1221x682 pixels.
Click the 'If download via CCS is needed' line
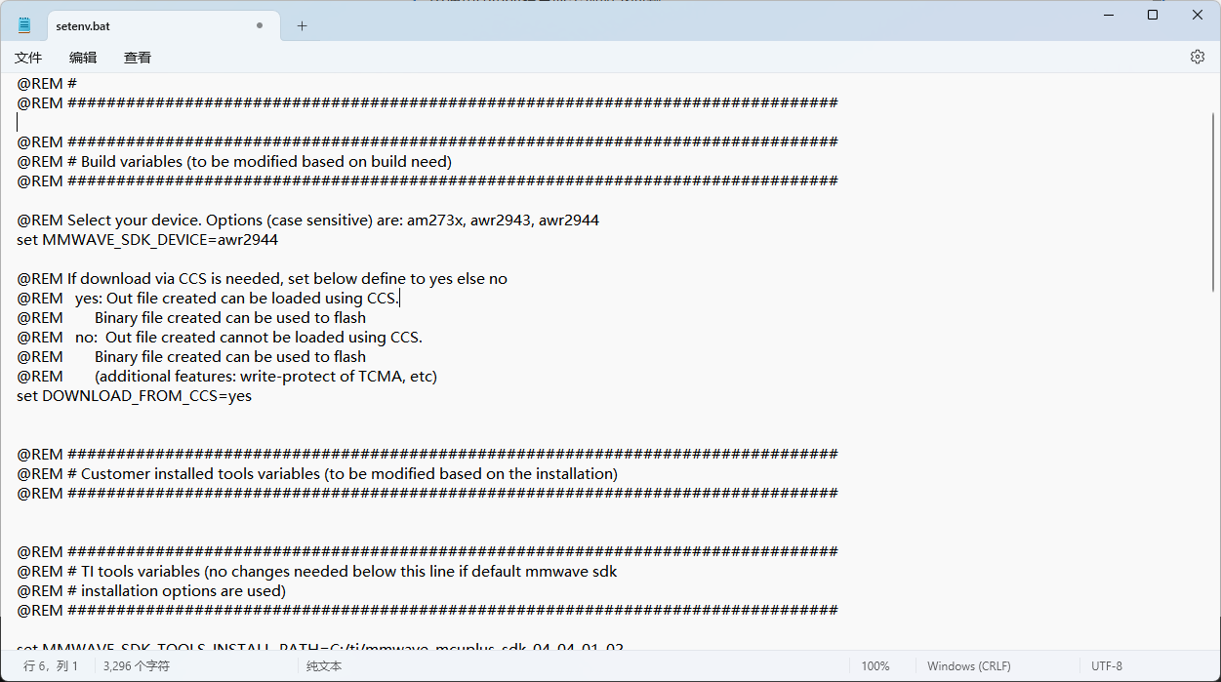(262, 278)
